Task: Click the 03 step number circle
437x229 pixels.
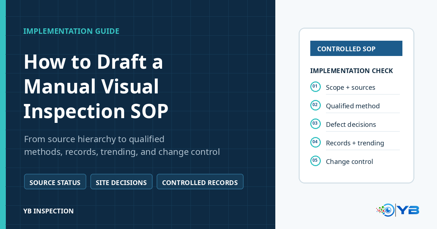Action: pos(315,124)
